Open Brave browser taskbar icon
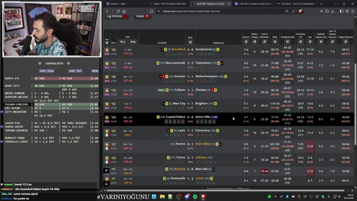357x201 pixels. click(x=203, y=197)
